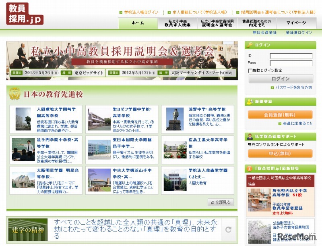Open the 登録者ログイン link
This screenshot has width=322, height=246.
299,33
